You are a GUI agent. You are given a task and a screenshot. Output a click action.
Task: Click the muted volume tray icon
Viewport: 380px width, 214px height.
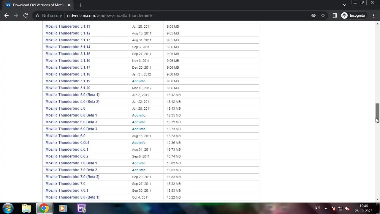pos(347,208)
